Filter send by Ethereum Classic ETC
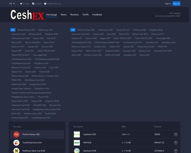 (21, 68)
